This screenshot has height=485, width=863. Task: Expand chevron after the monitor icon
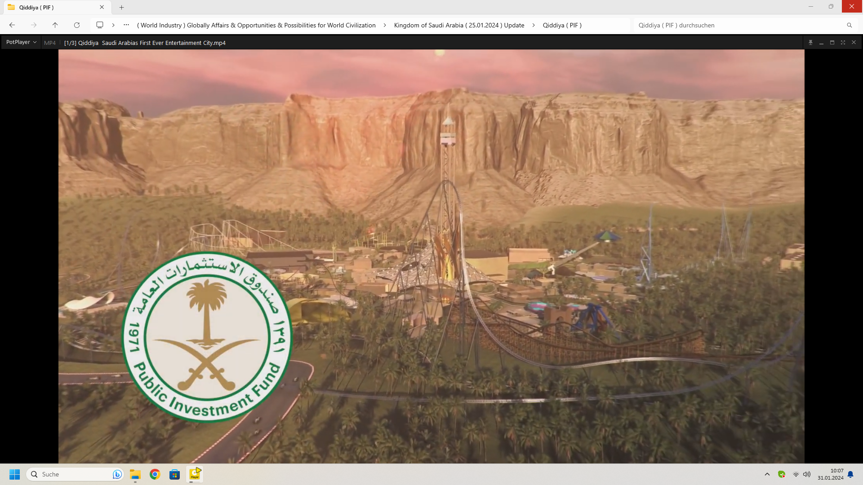(x=113, y=25)
